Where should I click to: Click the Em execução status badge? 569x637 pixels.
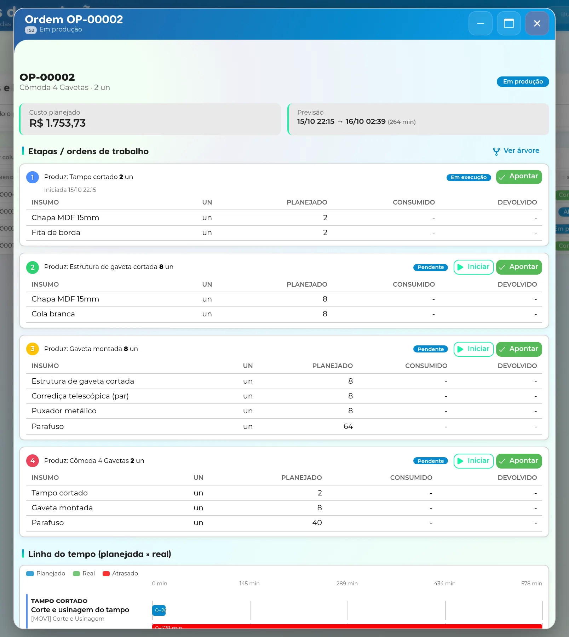469,177
